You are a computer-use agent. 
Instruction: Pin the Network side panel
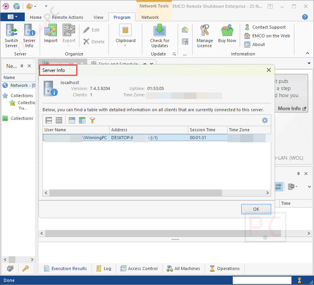coord(22,66)
